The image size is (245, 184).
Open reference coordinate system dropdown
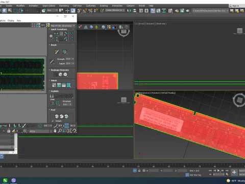coord(52,10)
